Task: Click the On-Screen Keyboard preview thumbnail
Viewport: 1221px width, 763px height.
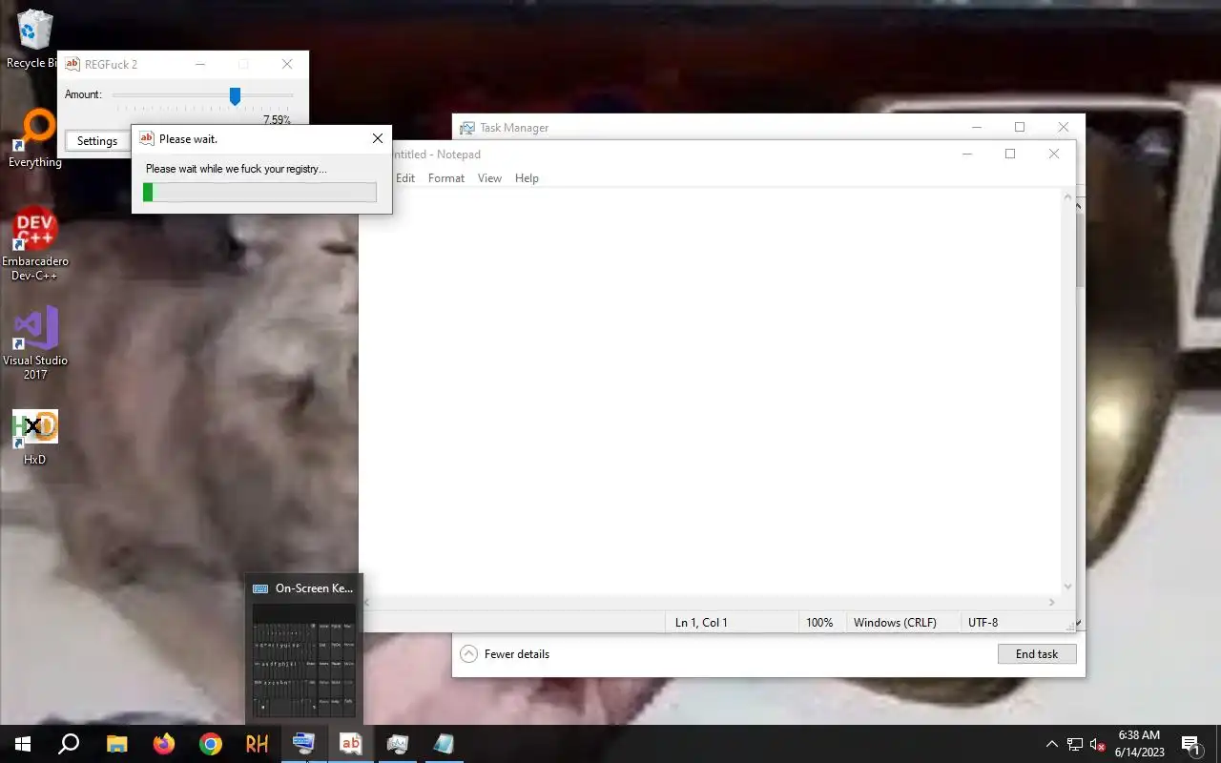Action: click(x=304, y=661)
